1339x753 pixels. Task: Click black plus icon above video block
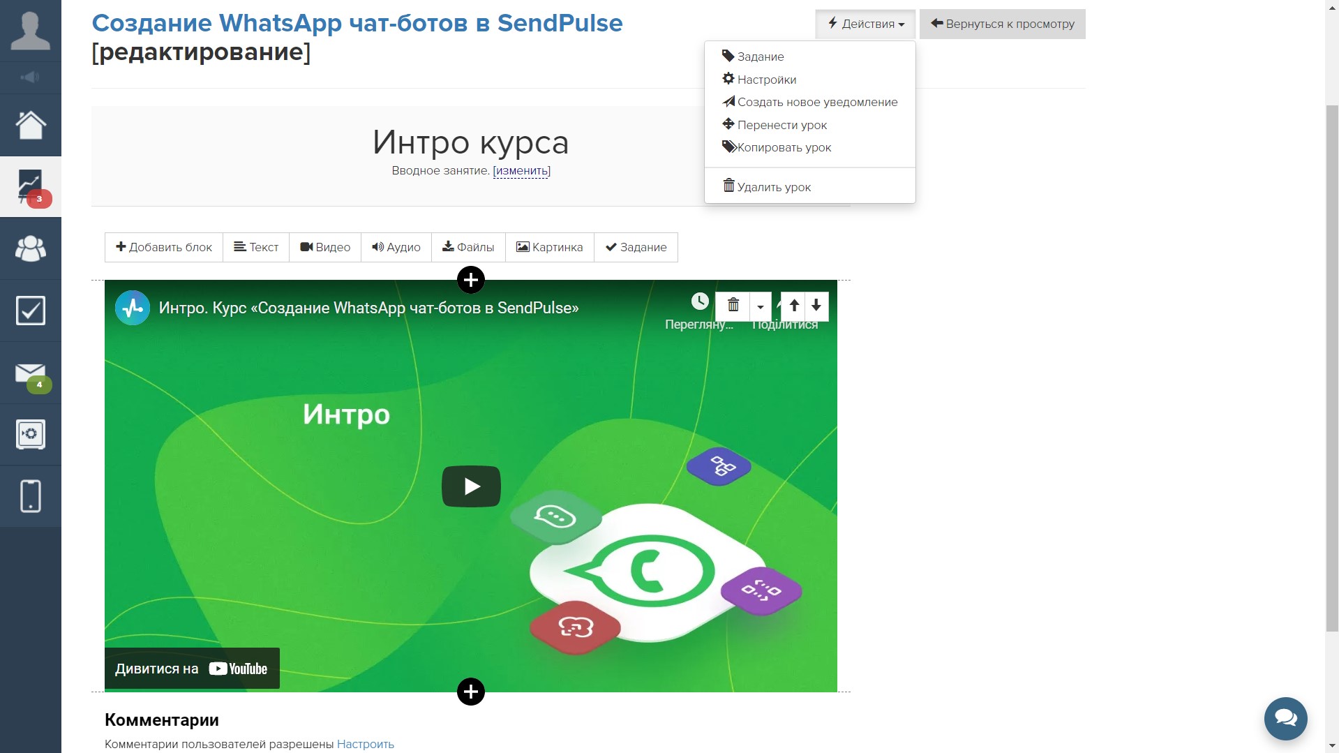(x=471, y=280)
